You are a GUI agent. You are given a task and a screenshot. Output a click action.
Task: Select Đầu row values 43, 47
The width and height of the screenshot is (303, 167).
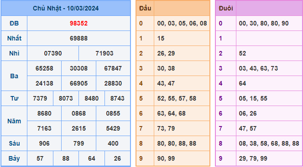point(166,83)
